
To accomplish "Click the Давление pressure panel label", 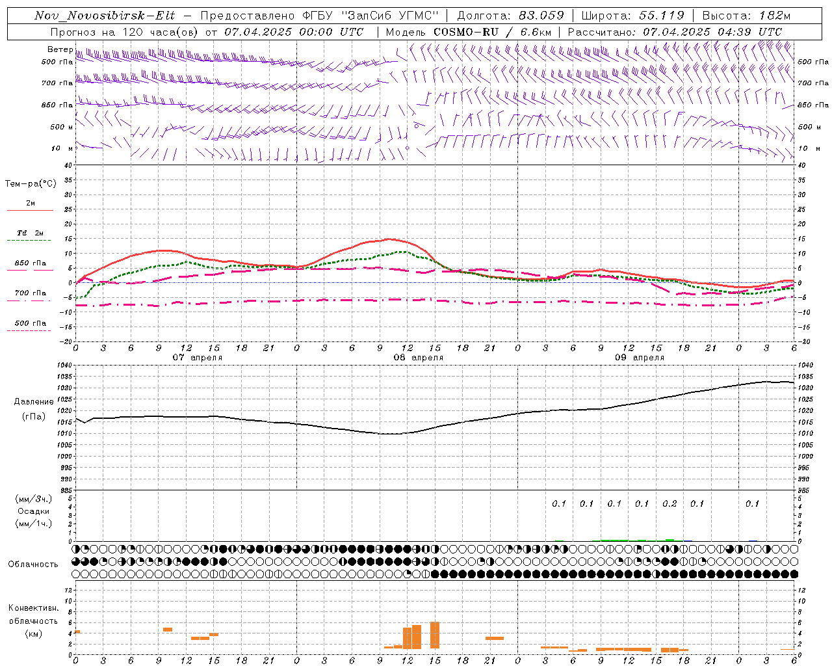I will tap(34, 402).
